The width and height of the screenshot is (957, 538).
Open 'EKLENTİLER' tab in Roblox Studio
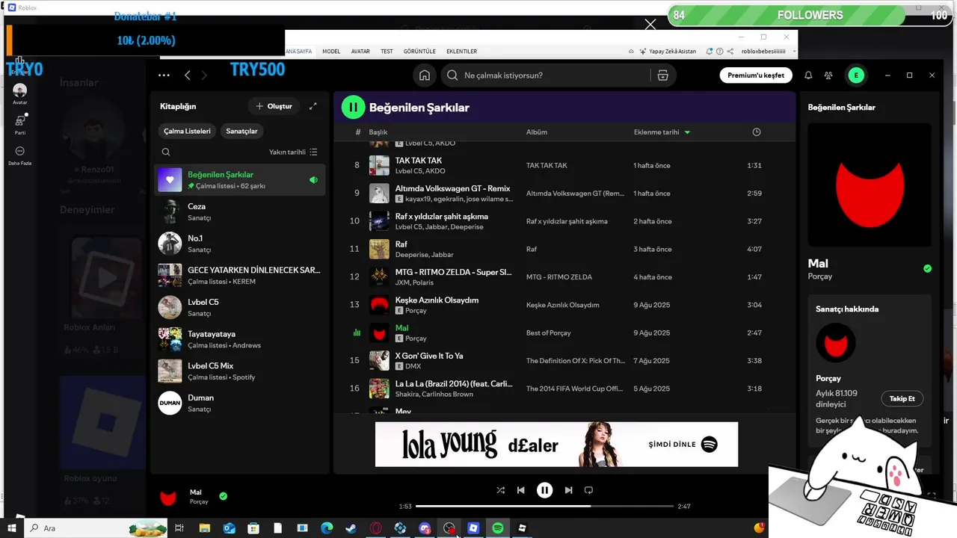click(461, 52)
